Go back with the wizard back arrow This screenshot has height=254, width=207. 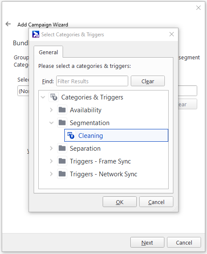[x=8, y=24]
